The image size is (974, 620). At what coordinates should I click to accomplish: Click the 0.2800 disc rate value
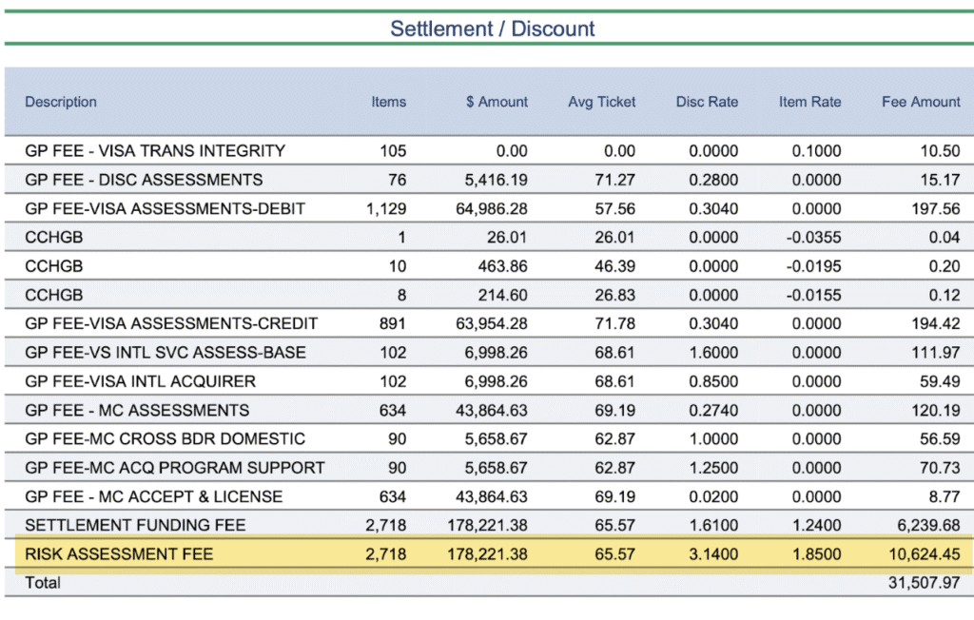click(713, 180)
